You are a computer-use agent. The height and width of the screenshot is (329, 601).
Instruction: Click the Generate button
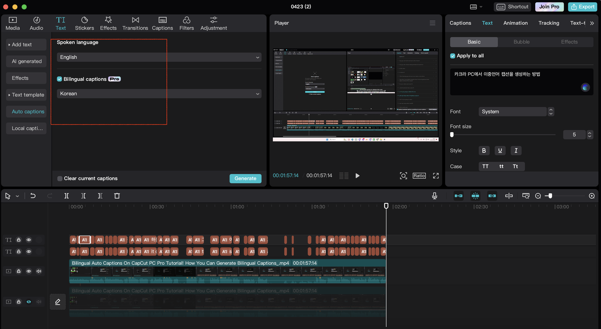(246, 179)
